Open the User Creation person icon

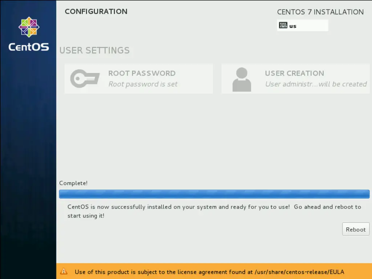point(242,80)
